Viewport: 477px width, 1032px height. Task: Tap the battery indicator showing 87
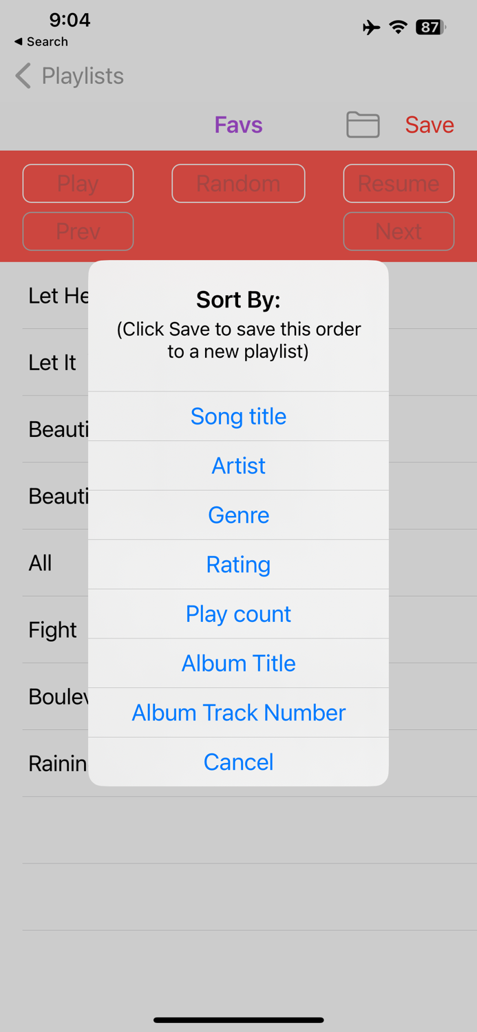click(429, 27)
